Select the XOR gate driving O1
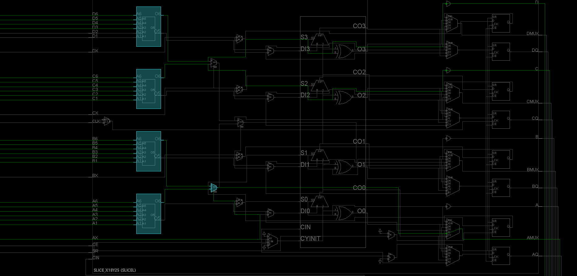577x276 pixels. click(x=344, y=167)
